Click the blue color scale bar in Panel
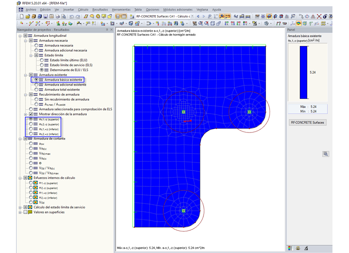Viewport: 349px width, 253px height. pos(304,72)
